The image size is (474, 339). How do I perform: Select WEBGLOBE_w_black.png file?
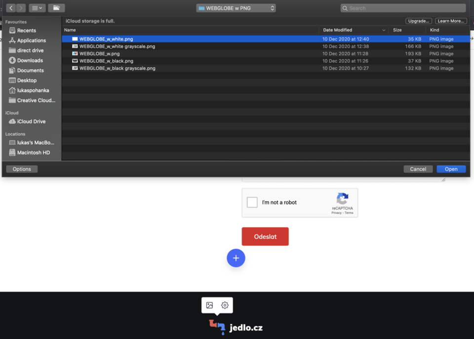point(266,61)
